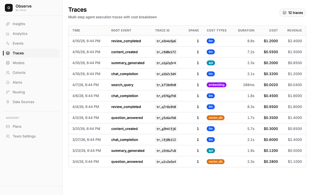Click revenue value $0.5000
312x195 pixels.
point(295,150)
